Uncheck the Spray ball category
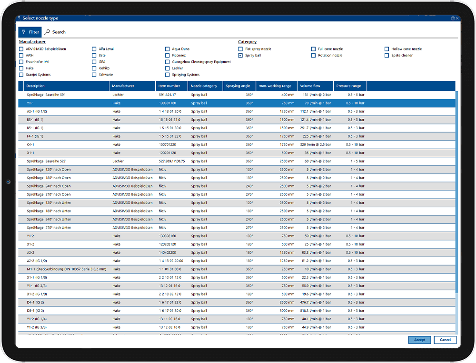This screenshot has height=363, width=476. point(240,56)
